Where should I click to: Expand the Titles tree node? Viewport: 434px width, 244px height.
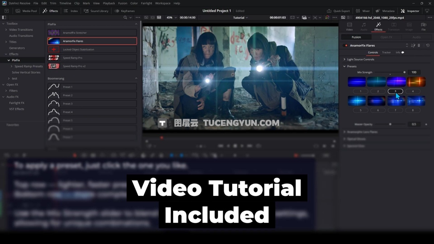point(6,42)
